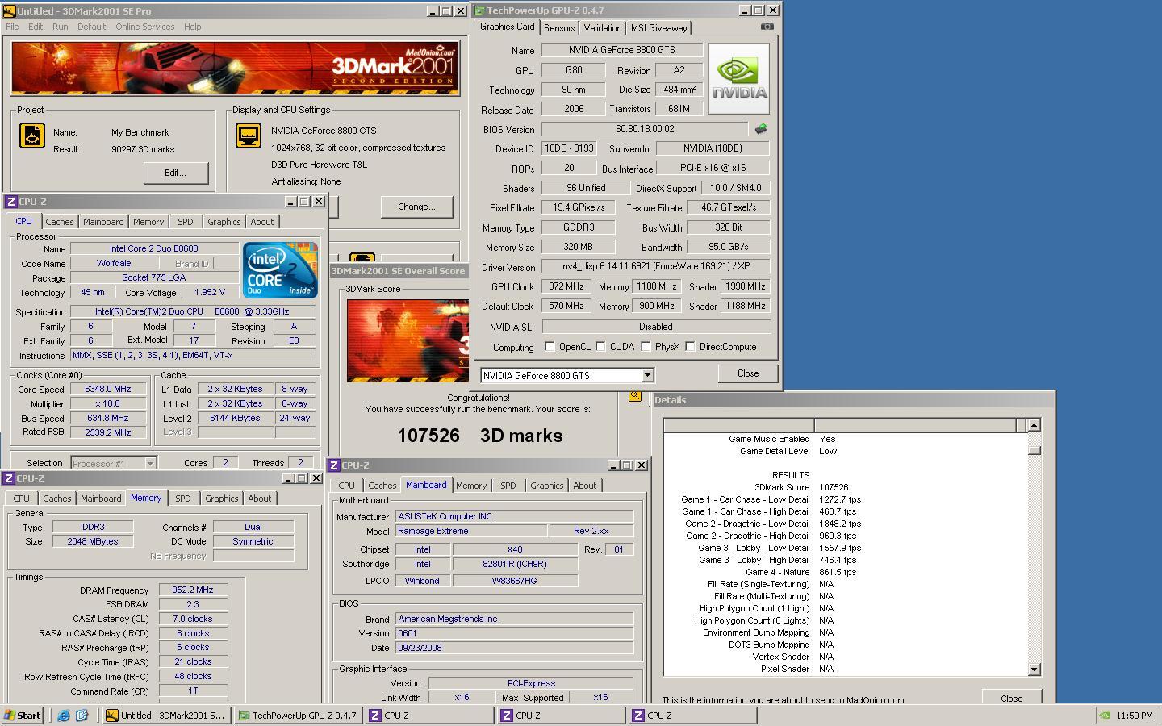Viewport: 1162px width, 726px height.
Task: Click the BIOS Version field 60.80.18.00.02
Action: [645, 129]
